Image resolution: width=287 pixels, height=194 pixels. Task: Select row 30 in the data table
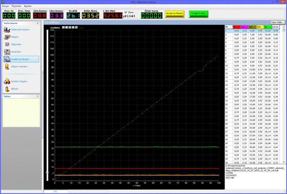pos(252,144)
